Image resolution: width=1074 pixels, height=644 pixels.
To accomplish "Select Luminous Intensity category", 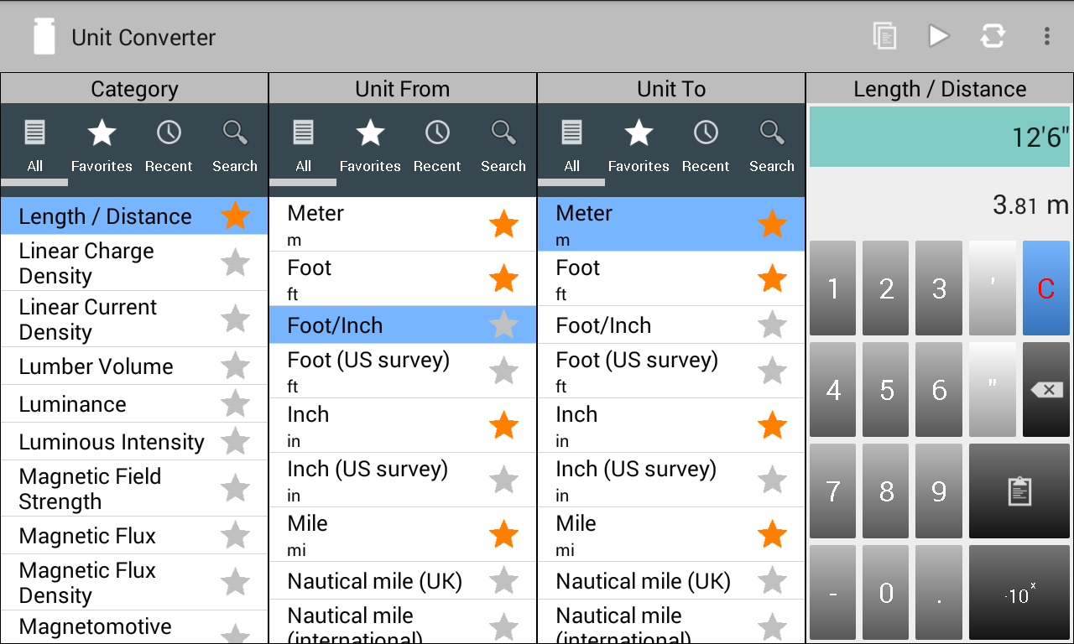I will tap(134, 441).
